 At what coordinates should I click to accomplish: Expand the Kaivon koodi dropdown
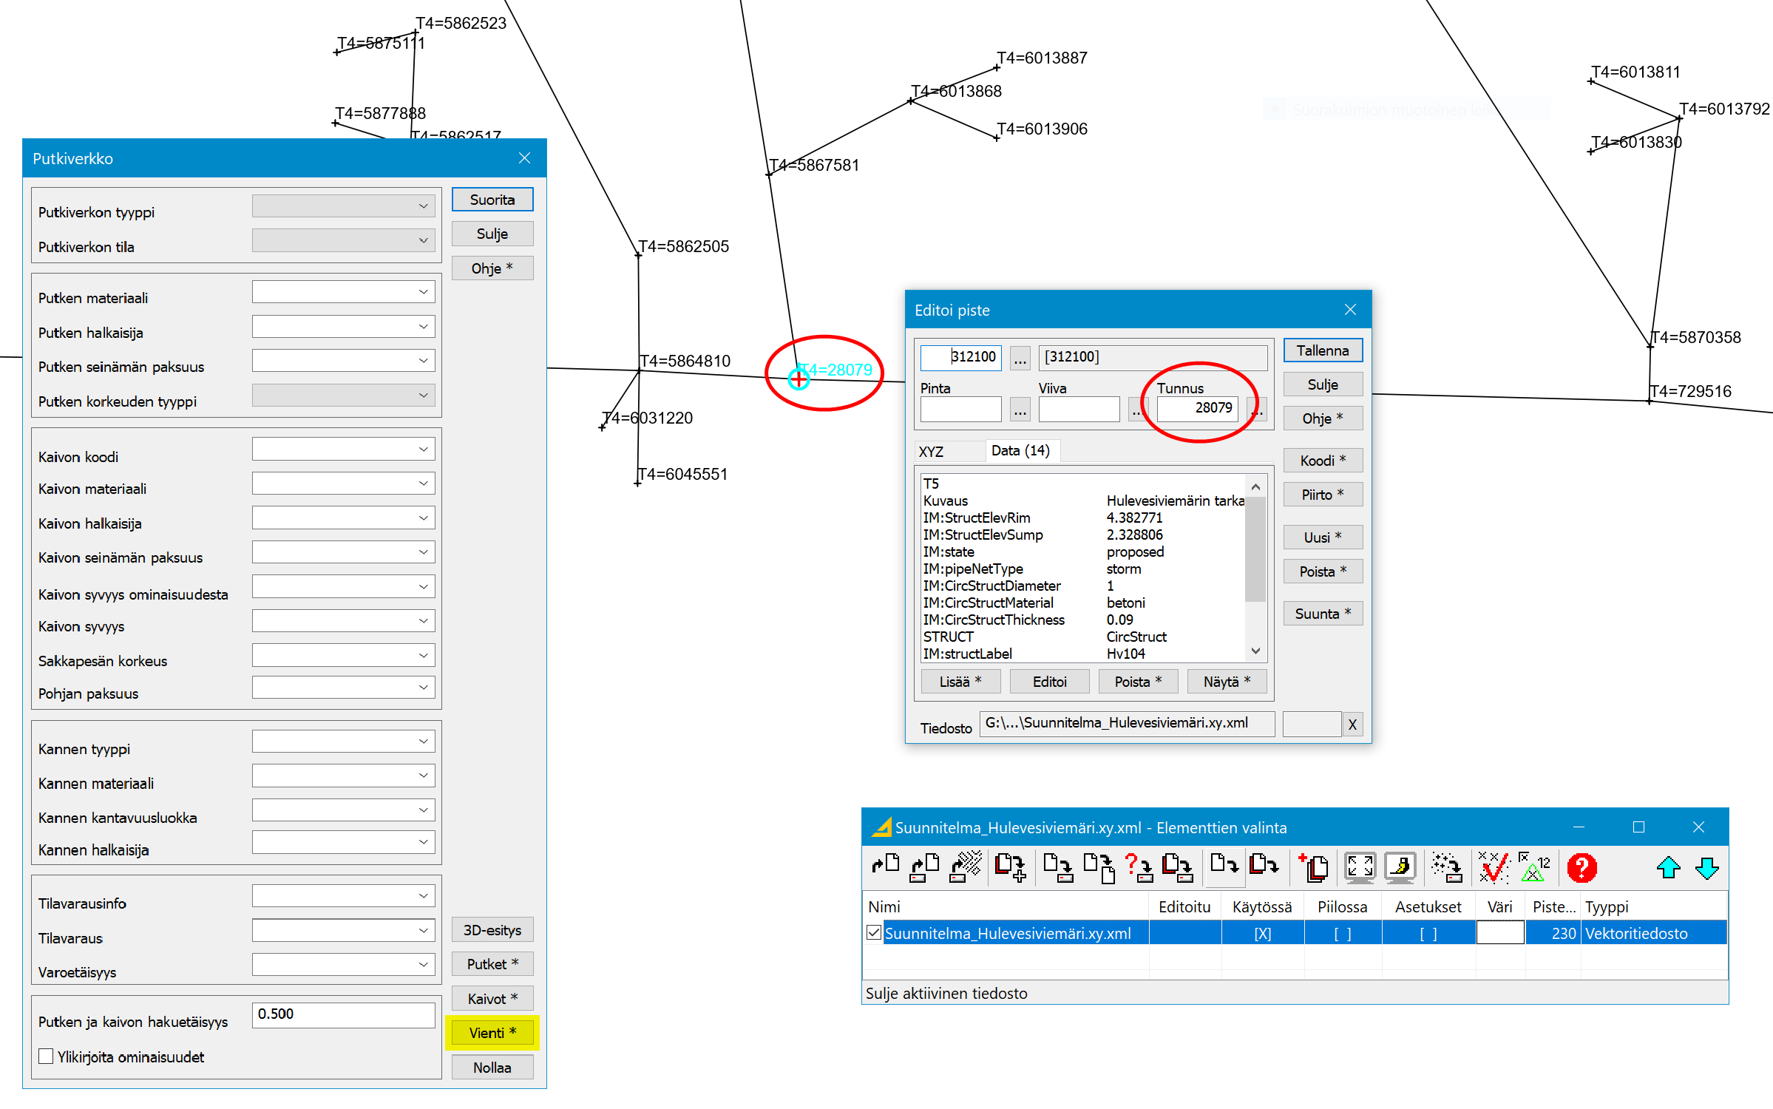(x=423, y=450)
